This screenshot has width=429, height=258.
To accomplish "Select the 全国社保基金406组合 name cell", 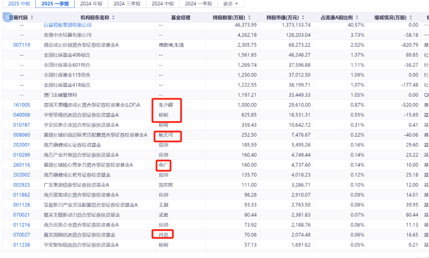I will (x=67, y=55).
